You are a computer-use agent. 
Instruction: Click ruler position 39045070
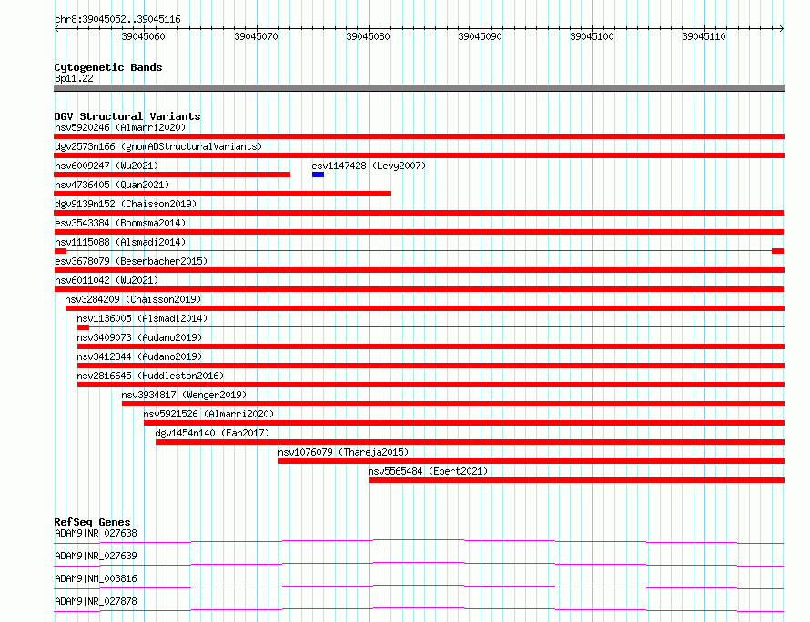point(256,36)
